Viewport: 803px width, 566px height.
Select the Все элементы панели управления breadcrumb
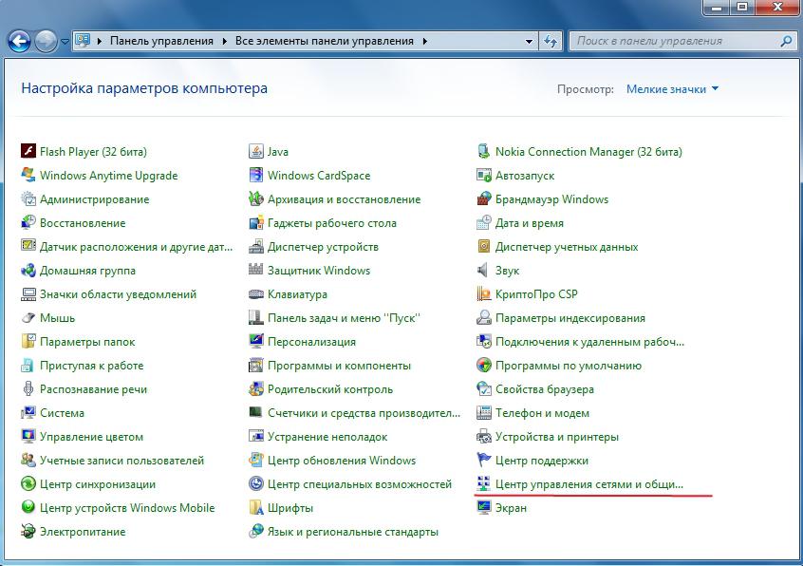pyautogui.click(x=324, y=42)
